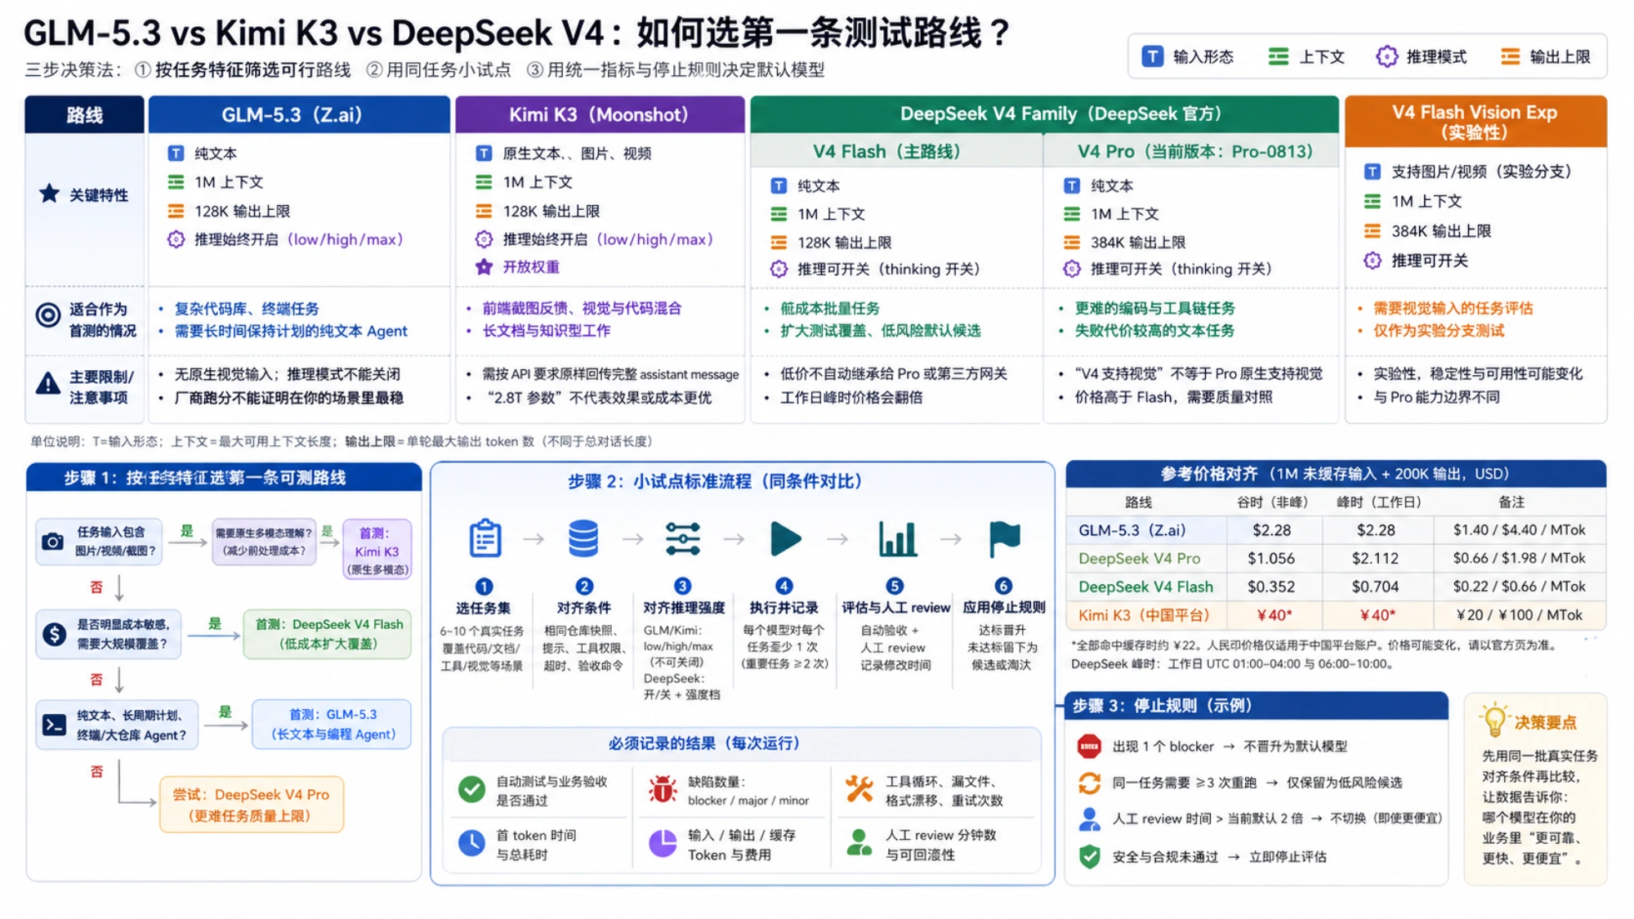This screenshot has height=919, width=1634.
Task: Click the orange 输出上限 icon in the legend
Action: pos(1510,56)
